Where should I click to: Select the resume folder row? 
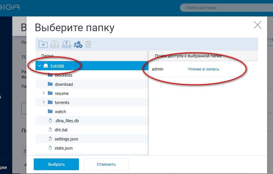point(92,93)
